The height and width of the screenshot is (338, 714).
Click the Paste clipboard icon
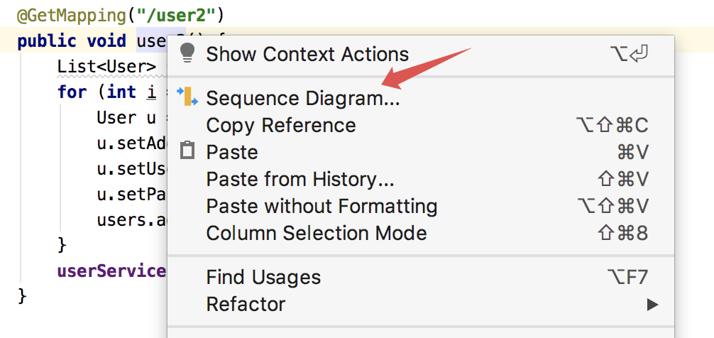(187, 151)
